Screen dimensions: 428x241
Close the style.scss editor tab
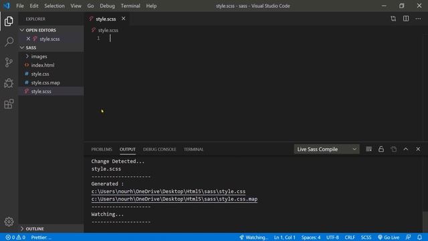tap(123, 18)
